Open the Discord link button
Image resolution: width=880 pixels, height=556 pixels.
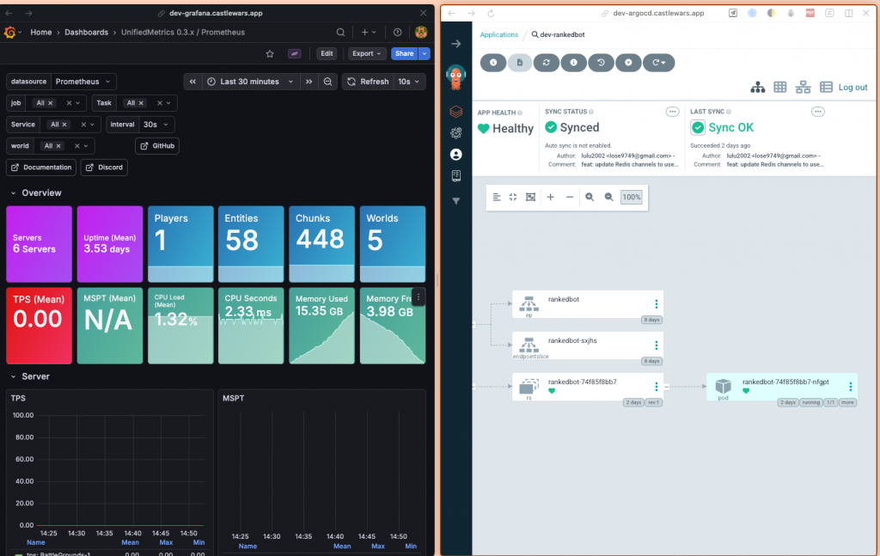(104, 168)
